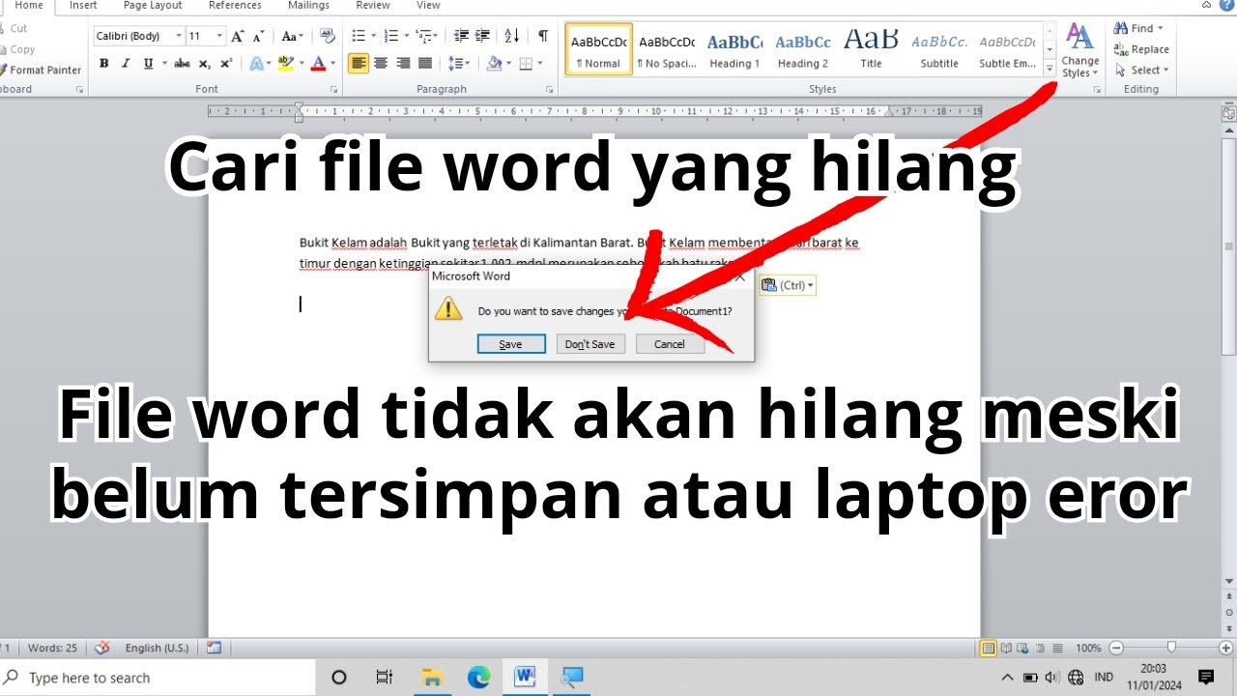Viewport: 1237px width, 696px height.
Task: Click the Clear Formatting icon
Action: click(327, 36)
